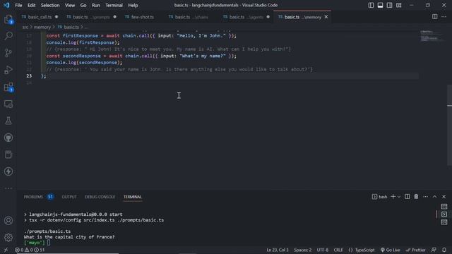This screenshot has width=452, height=254.
Task: Click line number 23 in the gutter
Action: point(29,76)
